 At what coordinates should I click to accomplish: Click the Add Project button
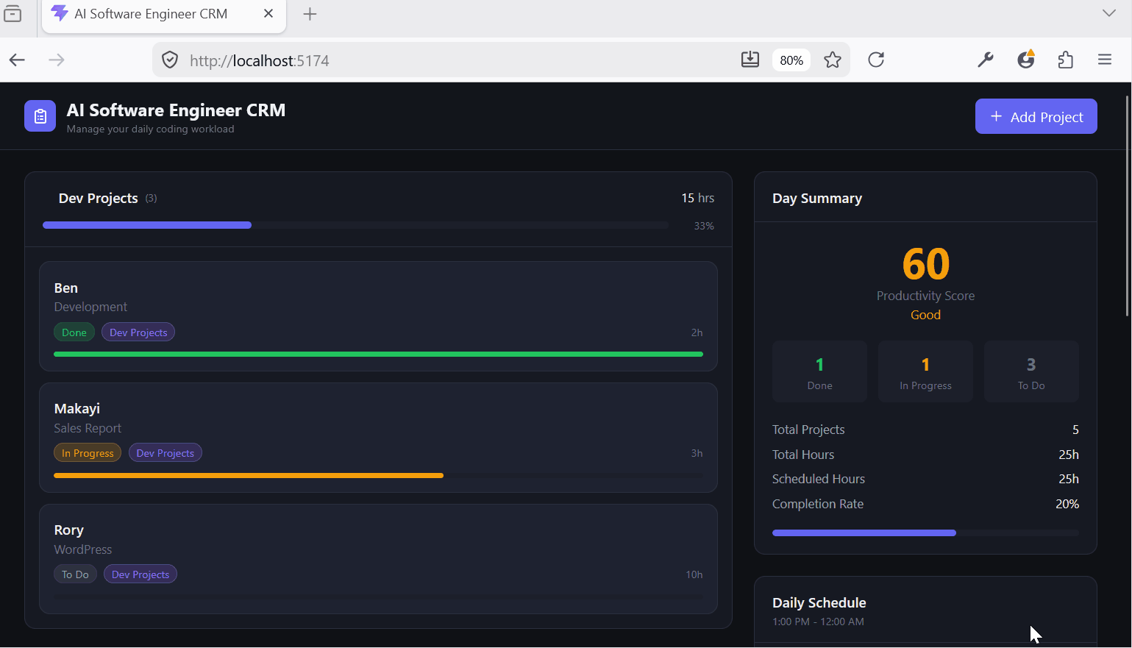click(x=1036, y=116)
